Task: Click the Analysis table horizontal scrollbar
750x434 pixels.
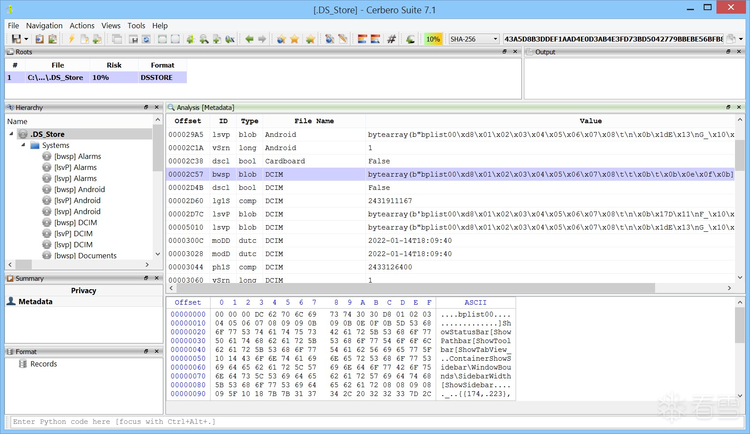Action: [x=415, y=288]
